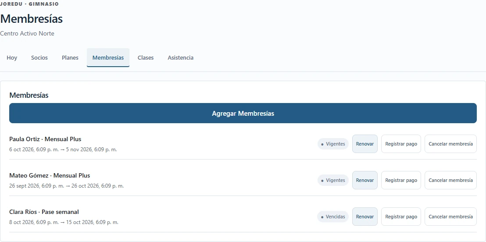The height and width of the screenshot is (242, 486).
Task: Switch to the Socios tab
Action: (39, 57)
